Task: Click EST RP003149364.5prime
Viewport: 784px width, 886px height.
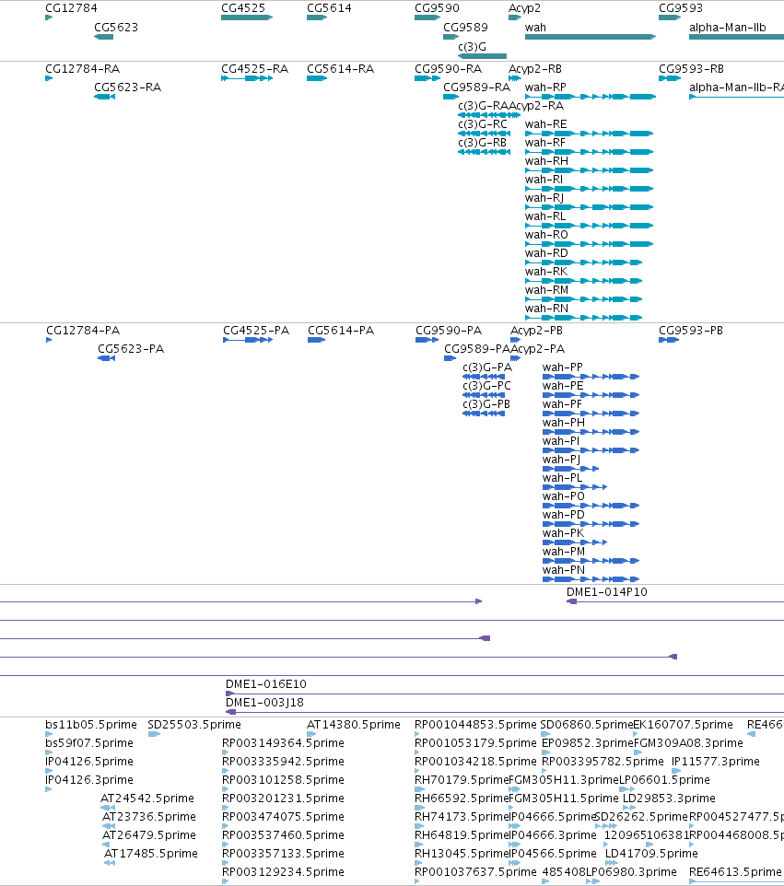Action: pyautogui.click(x=283, y=742)
